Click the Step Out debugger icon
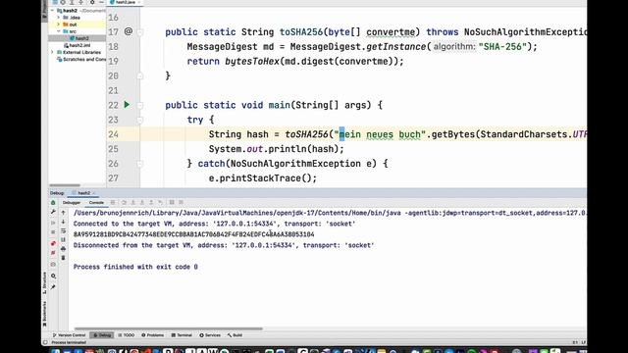This screenshot has height=353, width=628. pos(151,203)
